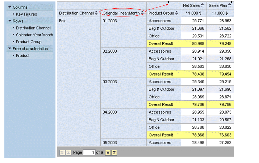Select Product under Free characteristics

23,56
